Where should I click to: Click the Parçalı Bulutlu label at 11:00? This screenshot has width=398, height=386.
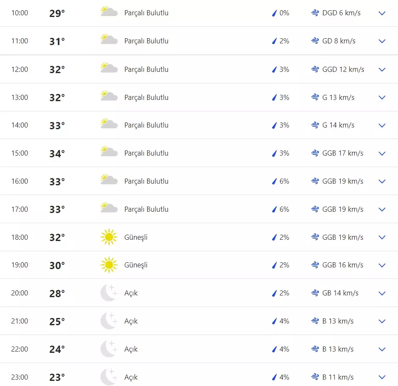pos(146,41)
